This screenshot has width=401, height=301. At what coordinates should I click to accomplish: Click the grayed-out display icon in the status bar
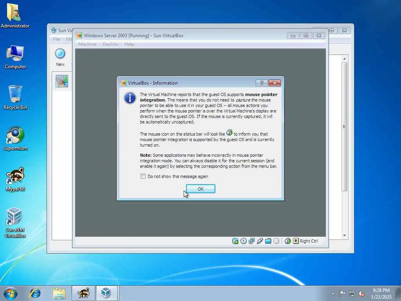coord(276,241)
